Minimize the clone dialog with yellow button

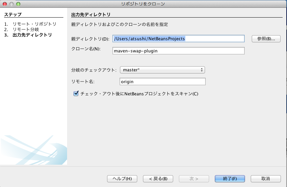pyautogui.click(x=12, y=4)
